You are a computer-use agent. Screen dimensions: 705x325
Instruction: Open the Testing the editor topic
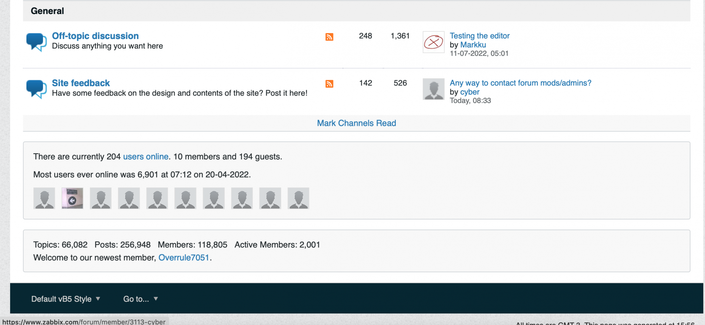pos(479,36)
